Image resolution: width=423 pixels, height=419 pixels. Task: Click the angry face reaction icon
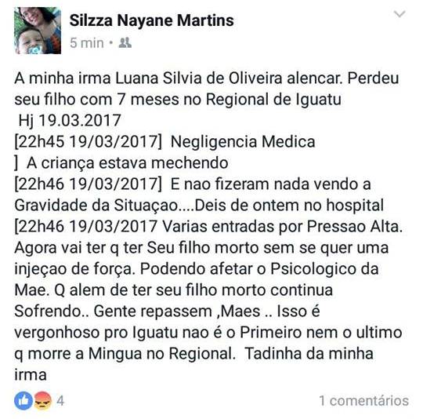tap(42, 400)
